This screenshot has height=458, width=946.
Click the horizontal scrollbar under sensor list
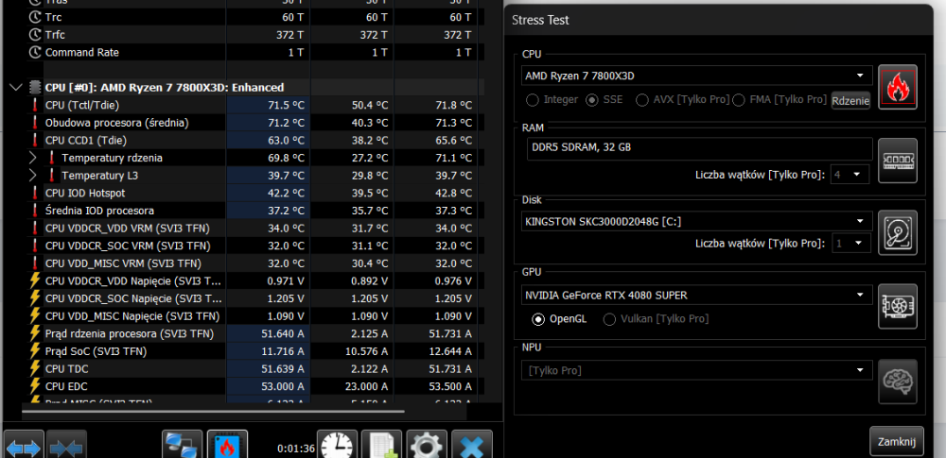click(213, 412)
